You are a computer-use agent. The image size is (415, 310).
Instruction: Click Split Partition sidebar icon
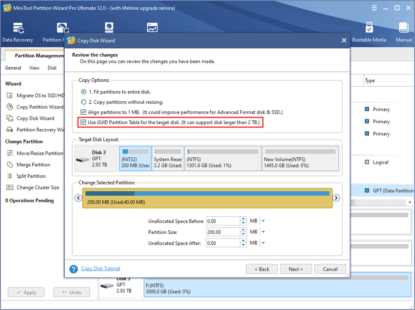10,176
